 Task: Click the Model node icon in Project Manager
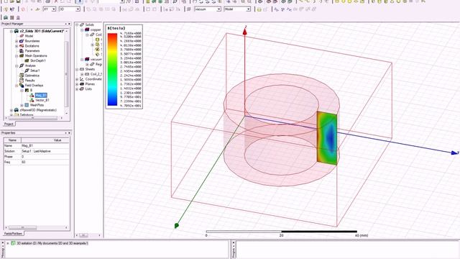[x=22, y=36]
